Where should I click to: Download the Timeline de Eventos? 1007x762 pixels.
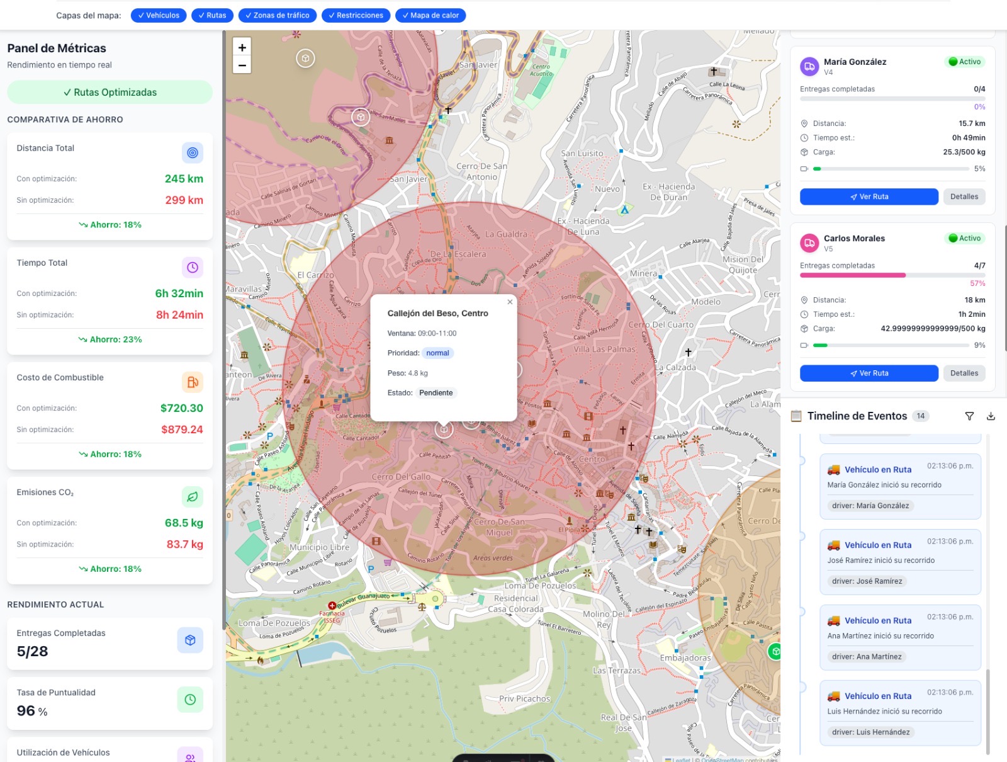click(x=991, y=416)
